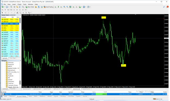Click the New Order button
The height and width of the screenshot is (101, 170).
tap(30, 7)
